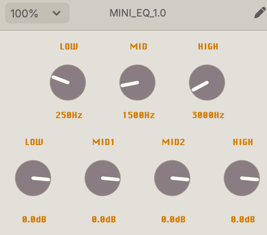The height and width of the screenshot is (235, 267).
Task: Click the HIGH gain knob in bottom row
Action: point(242,178)
